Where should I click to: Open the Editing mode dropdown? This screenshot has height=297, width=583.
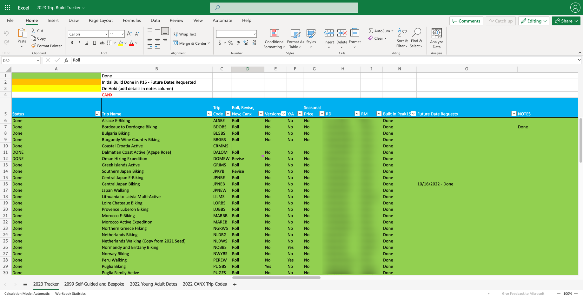[534, 21]
